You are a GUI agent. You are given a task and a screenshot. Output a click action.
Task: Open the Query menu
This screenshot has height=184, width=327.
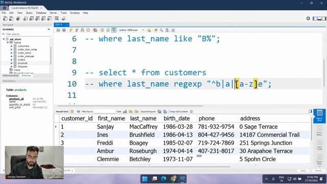point(29,13)
